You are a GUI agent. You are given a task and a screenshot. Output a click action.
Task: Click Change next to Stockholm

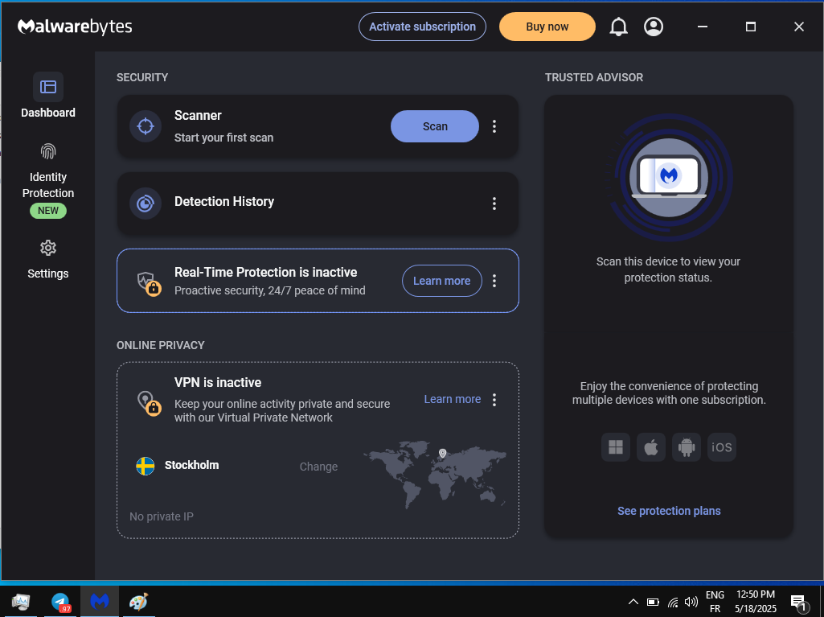pyautogui.click(x=318, y=467)
